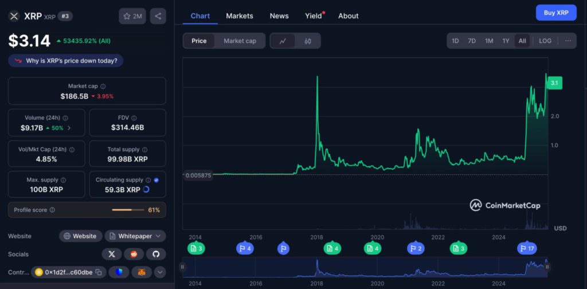Switch chart to candlestick view

308,41
